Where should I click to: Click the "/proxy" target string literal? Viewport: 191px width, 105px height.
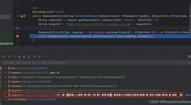coord(129,20)
